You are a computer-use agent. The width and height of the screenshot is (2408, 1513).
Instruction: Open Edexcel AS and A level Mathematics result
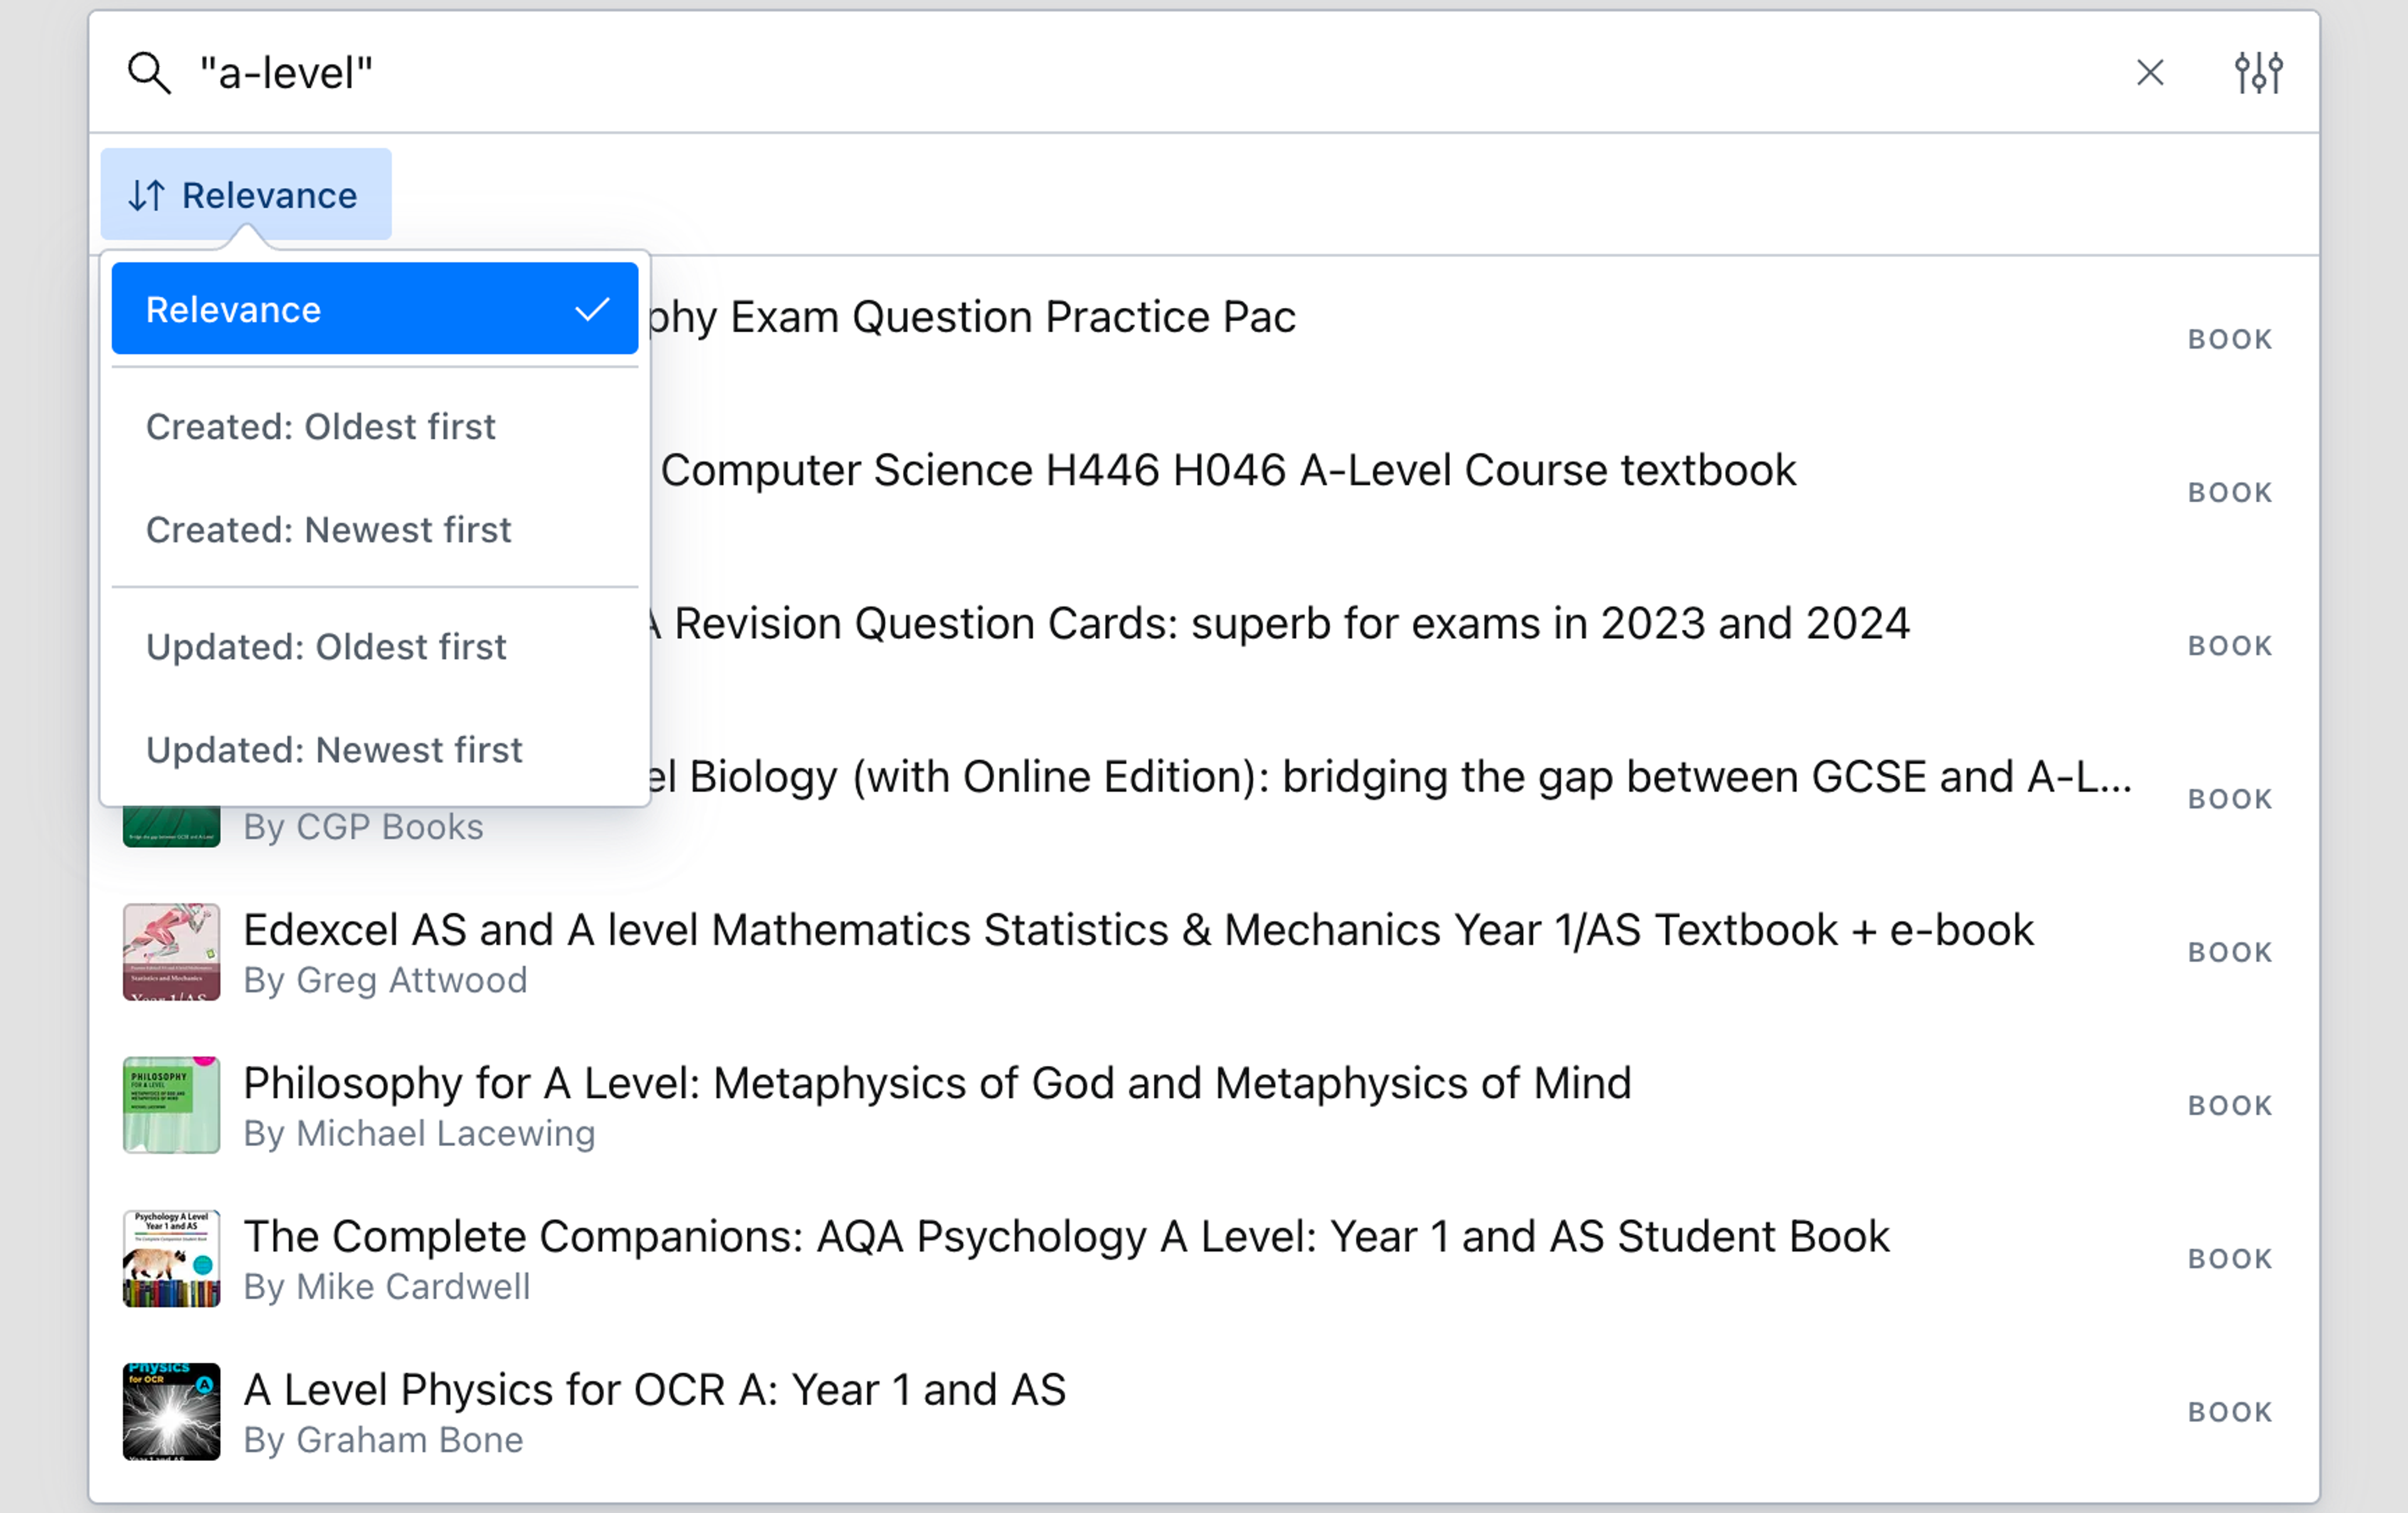click(x=1138, y=930)
